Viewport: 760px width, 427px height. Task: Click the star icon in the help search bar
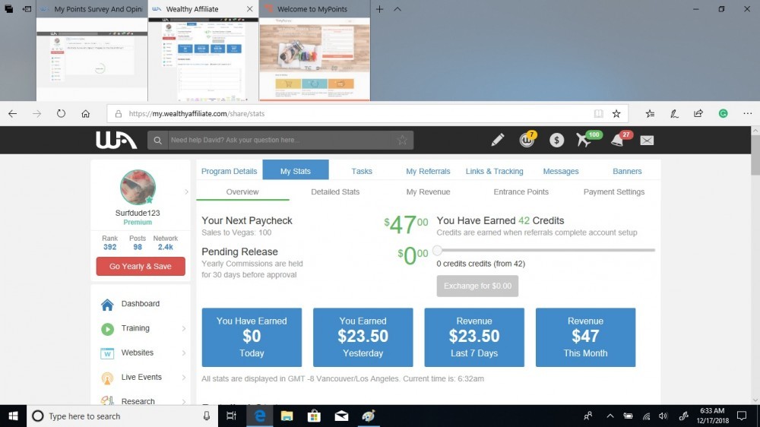click(402, 140)
